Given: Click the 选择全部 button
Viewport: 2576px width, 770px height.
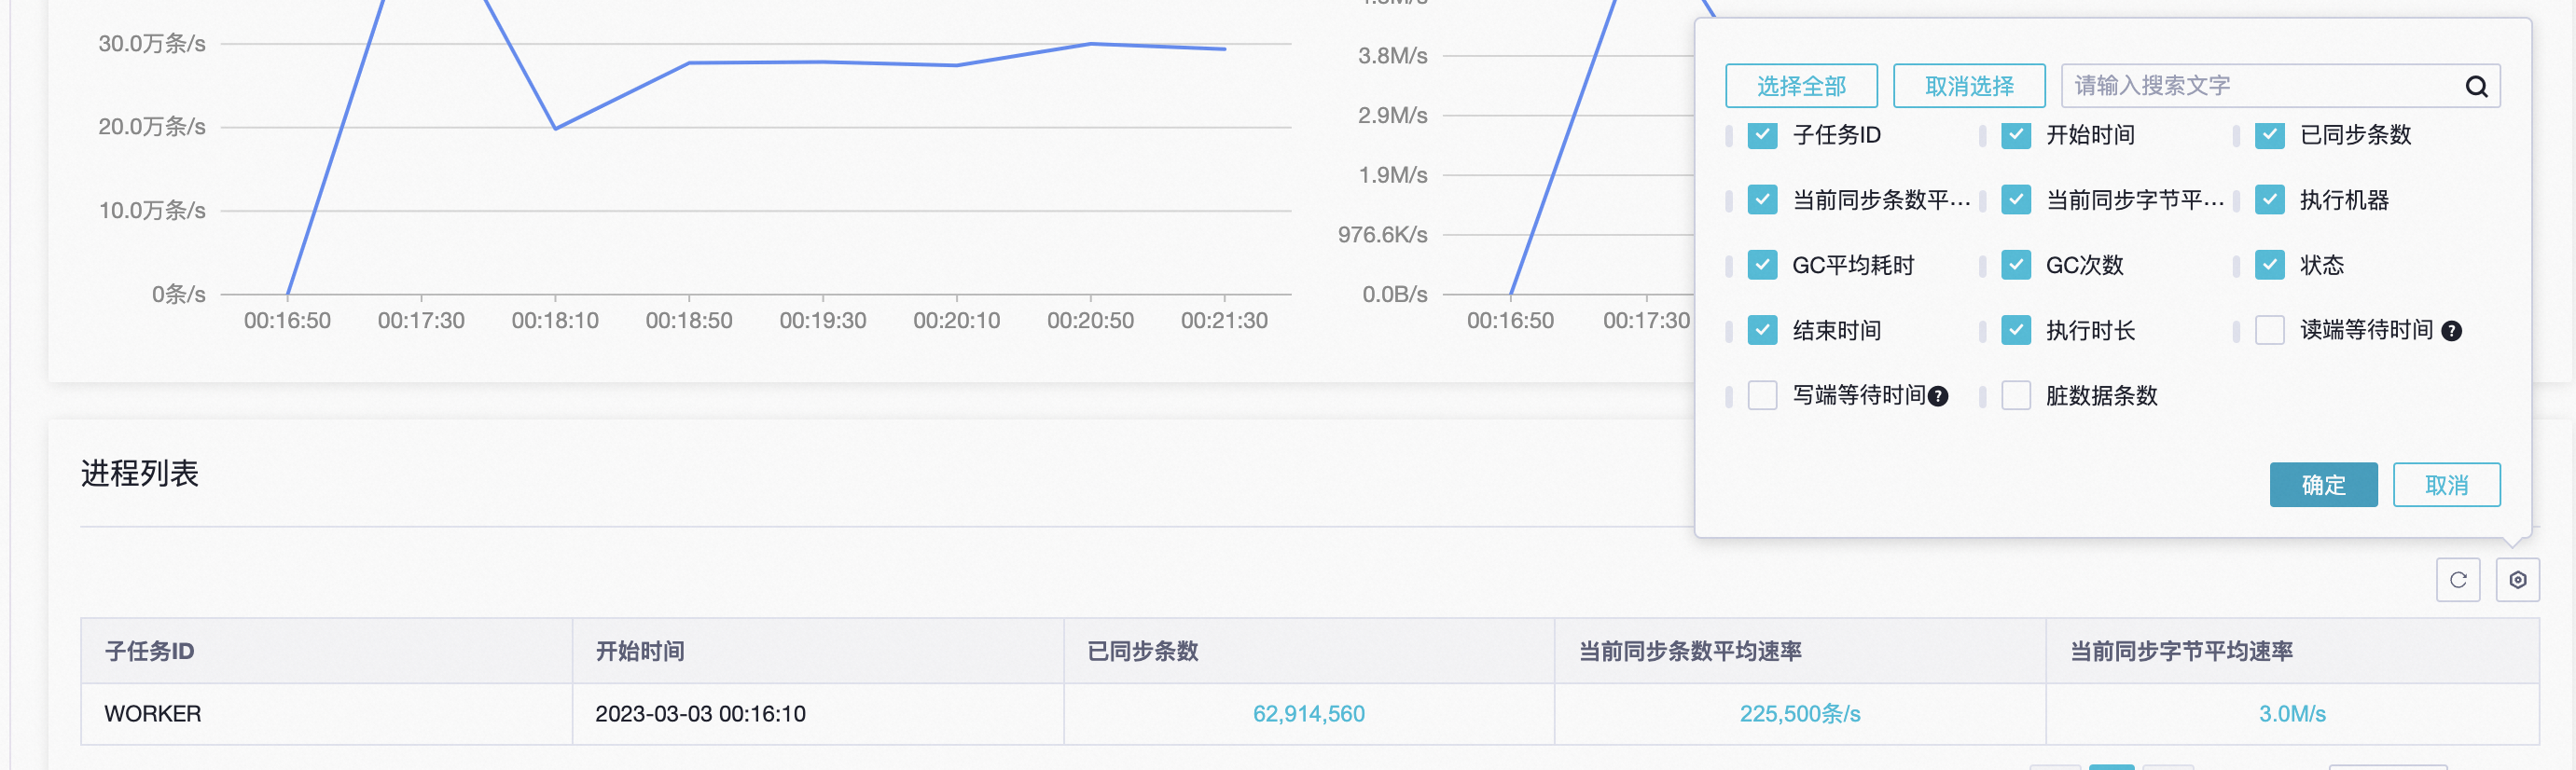Looking at the screenshot, I should point(1801,86).
